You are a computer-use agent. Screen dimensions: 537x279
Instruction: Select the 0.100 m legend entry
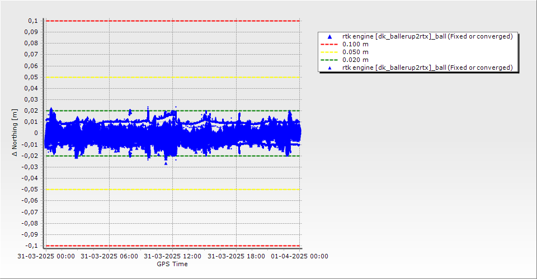click(x=356, y=45)
